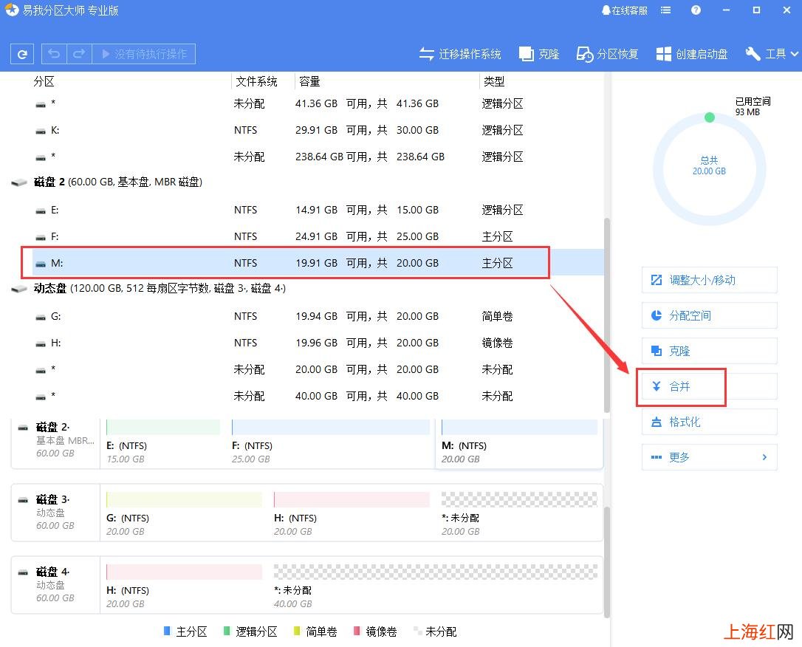Screen dimensions: 802x647
Task: Click the 磁盘 4 动态盘 label
Action: 55,585
